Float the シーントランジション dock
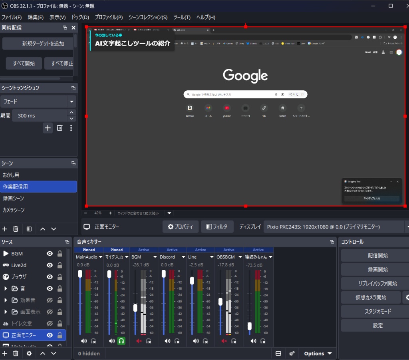Viewport: 409px width, 360px height. pyautogui.click(x=73, y=88)
